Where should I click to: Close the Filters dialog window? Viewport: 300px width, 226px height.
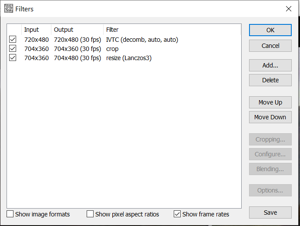pos(288,9)
